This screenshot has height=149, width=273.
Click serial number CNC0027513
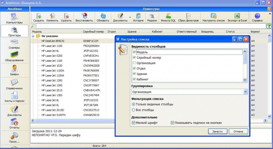(91, 110)
